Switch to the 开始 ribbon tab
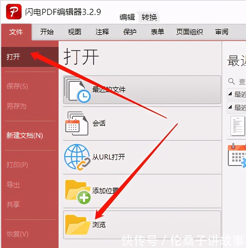The image size is (246, 248). [x=47, y=32]
